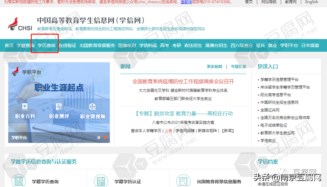Screen dimensions: 327x187
Task: Open the 全国征兵网 quick link
Action: click(270, 110)
